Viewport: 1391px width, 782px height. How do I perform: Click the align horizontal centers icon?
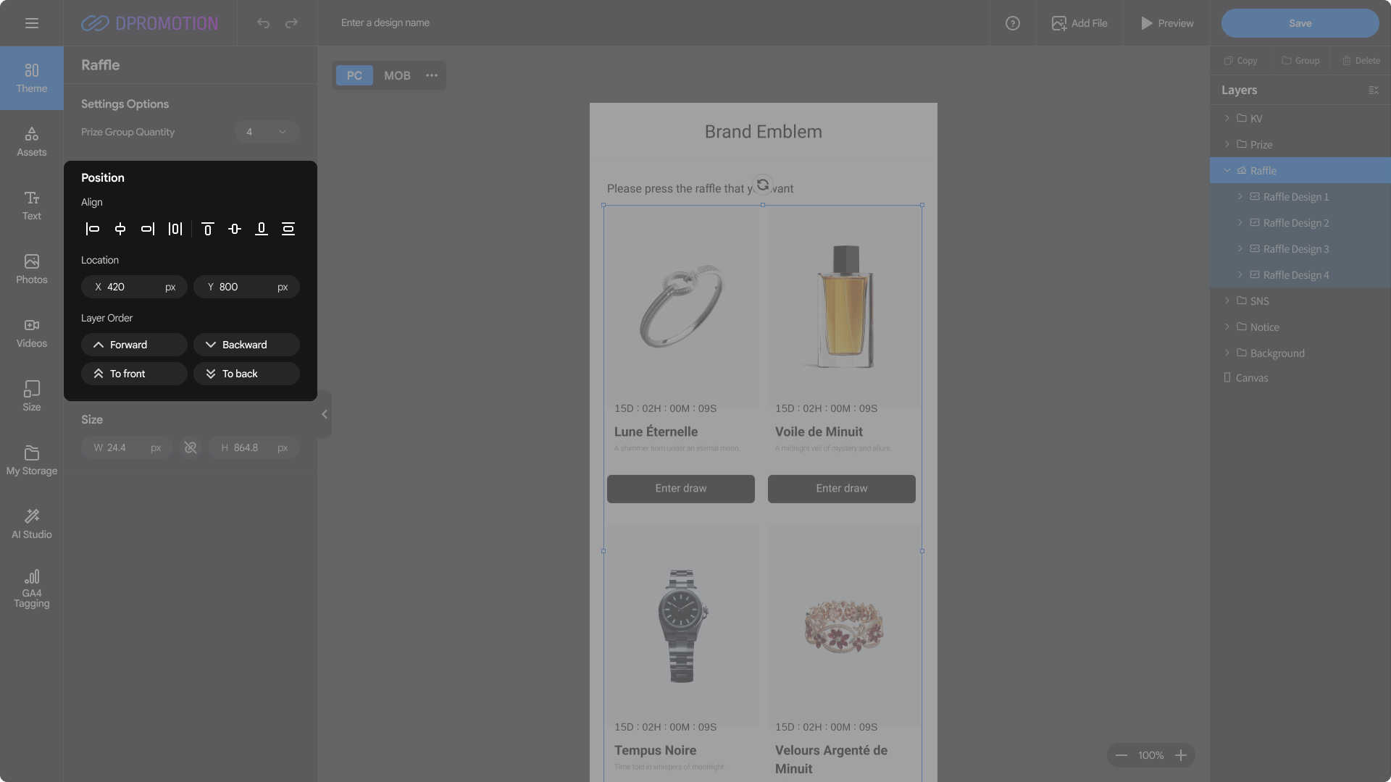click(x=120, y=229)
